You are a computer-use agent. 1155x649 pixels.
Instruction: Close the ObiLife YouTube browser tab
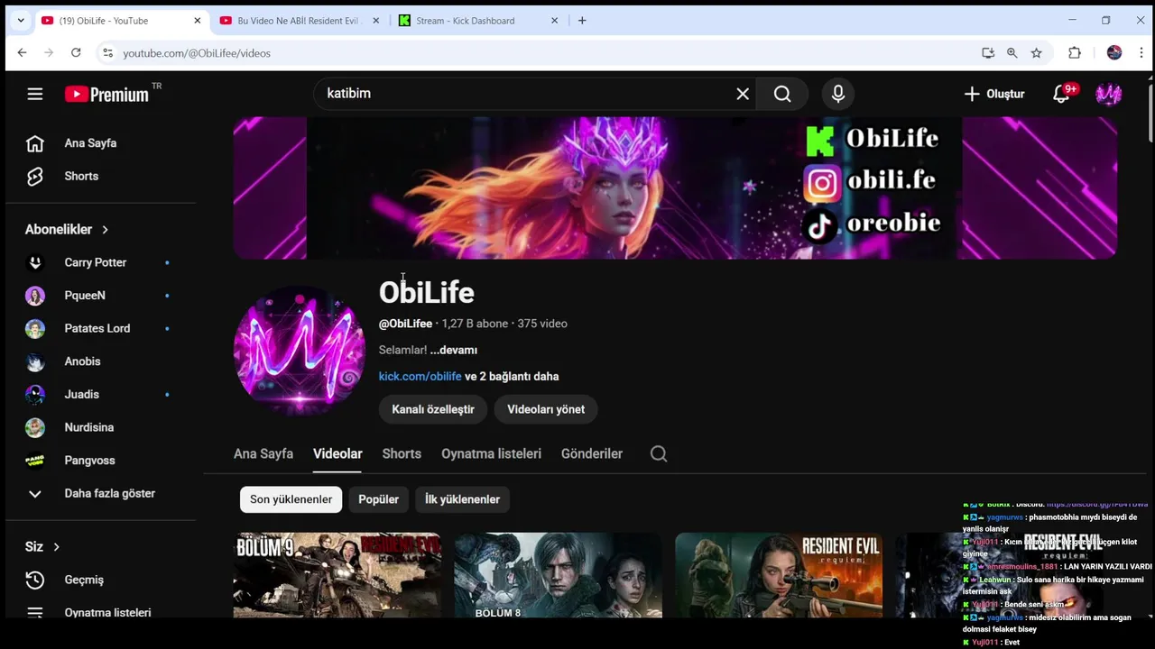[198, 21]
